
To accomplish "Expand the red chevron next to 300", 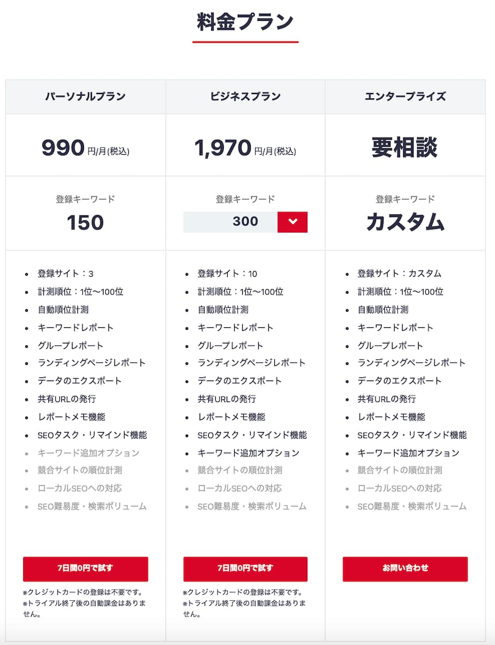I will point(292,221).
